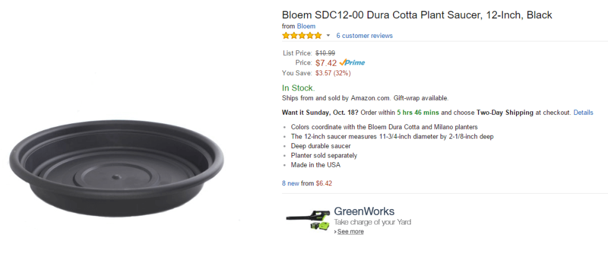Click the Made in the USA bullet
This screenshot has height=257, width=608.
[315, 165]
